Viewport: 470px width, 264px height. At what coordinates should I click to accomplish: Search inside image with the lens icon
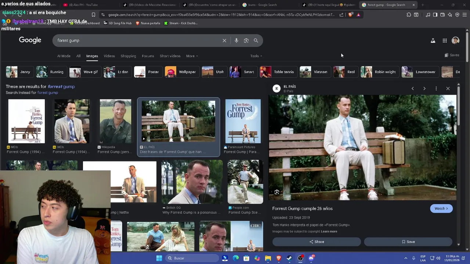point(277,192)
